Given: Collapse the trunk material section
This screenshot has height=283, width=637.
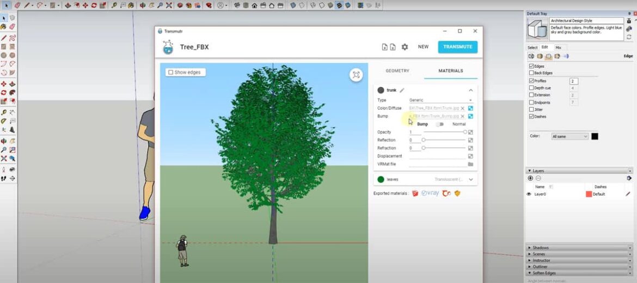Looking at the screenshot, I should point(470,90).
